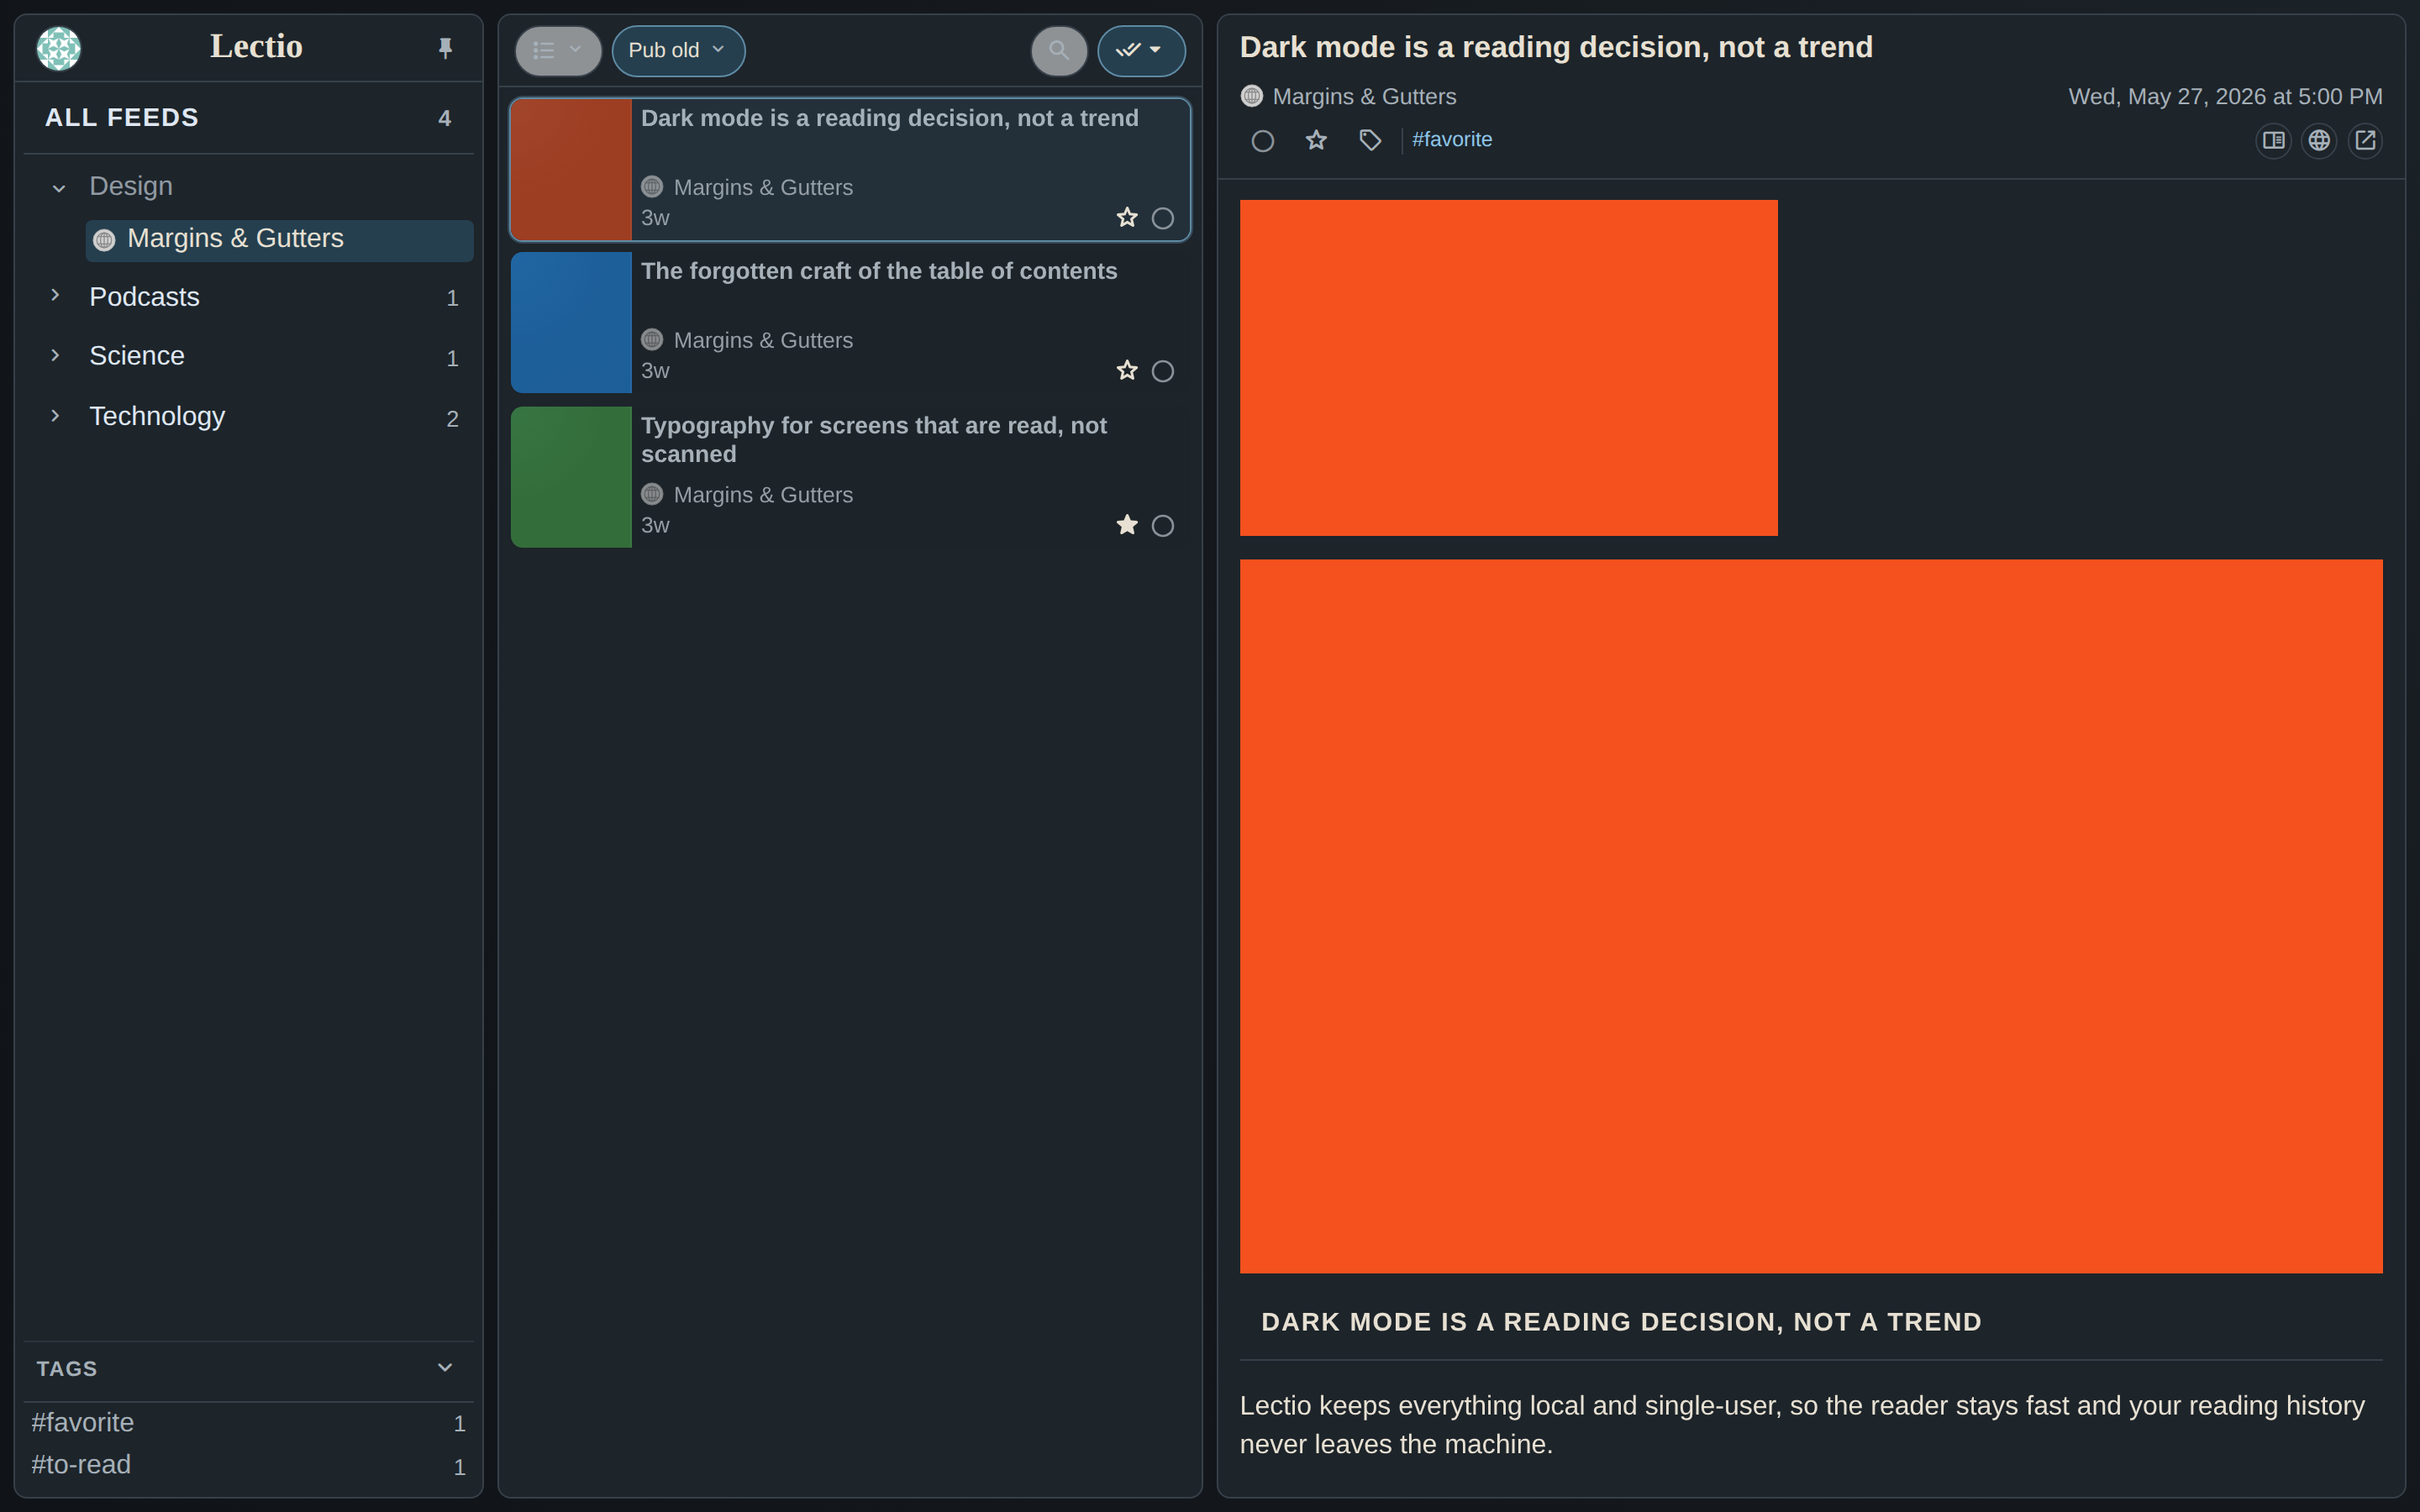Expand the Science folder chevron
This screenshot has height=1512, width=2420.
(x=55, y=356)
